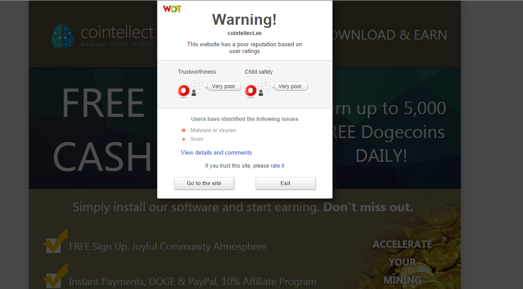Click the red Trustworthiness rating circle
523x289 pixels.
click(184, 90)
